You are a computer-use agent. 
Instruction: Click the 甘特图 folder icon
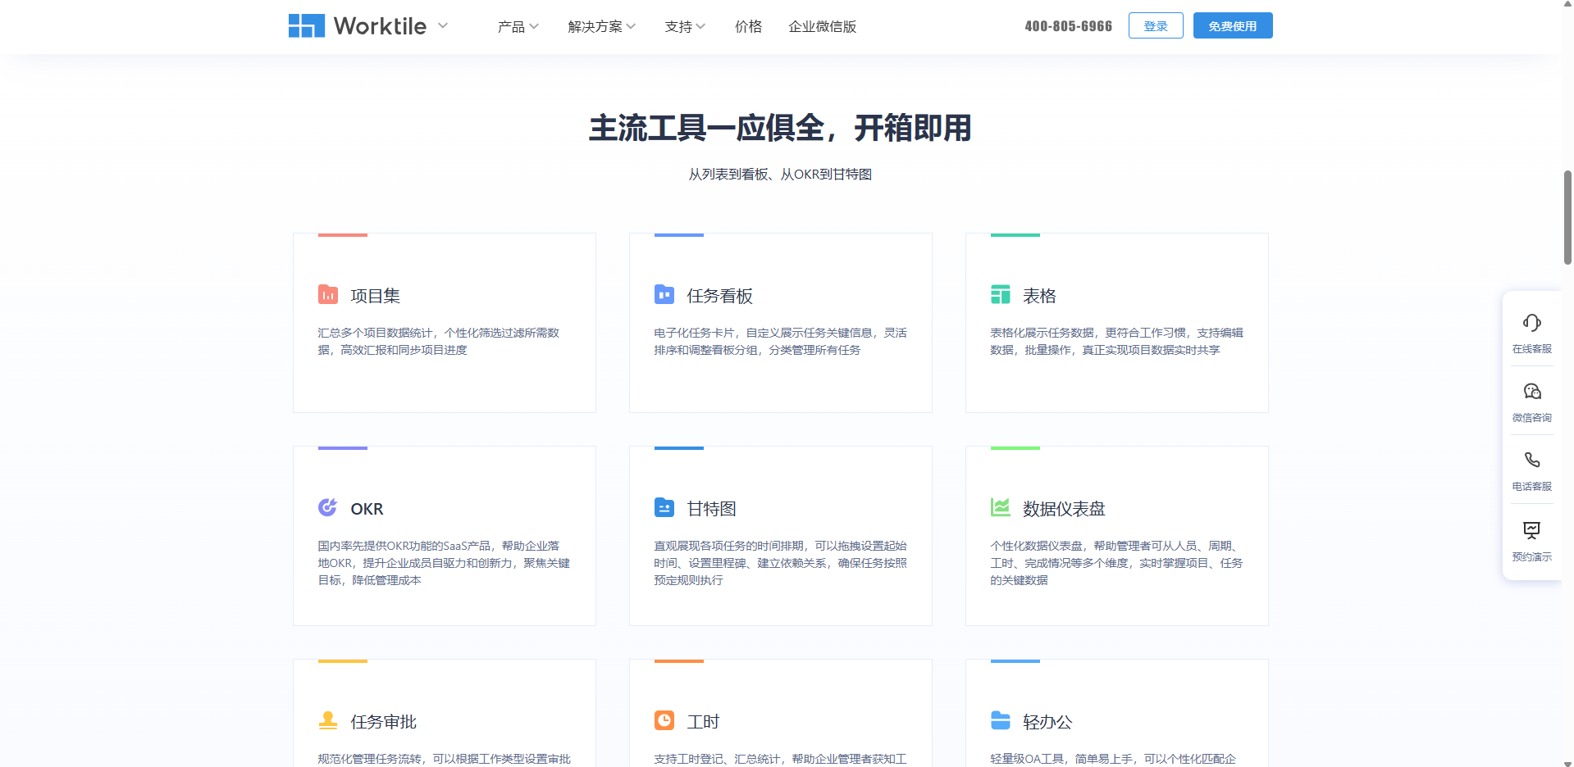[x=664, y=507]
